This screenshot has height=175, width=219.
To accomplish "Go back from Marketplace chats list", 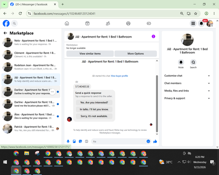I will (5, 33).
